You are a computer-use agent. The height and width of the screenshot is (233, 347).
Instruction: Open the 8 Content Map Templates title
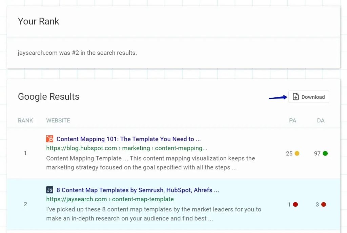pos(138,190)
